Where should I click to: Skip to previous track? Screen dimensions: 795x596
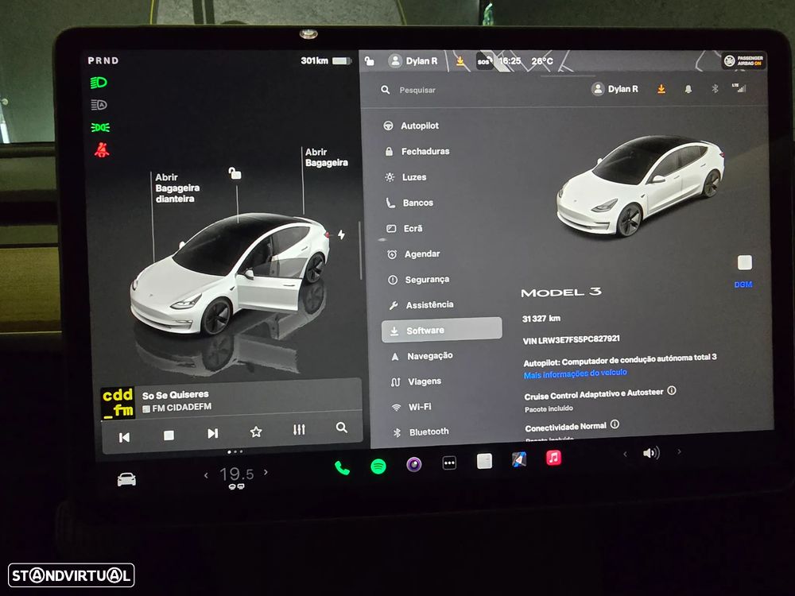124,437
